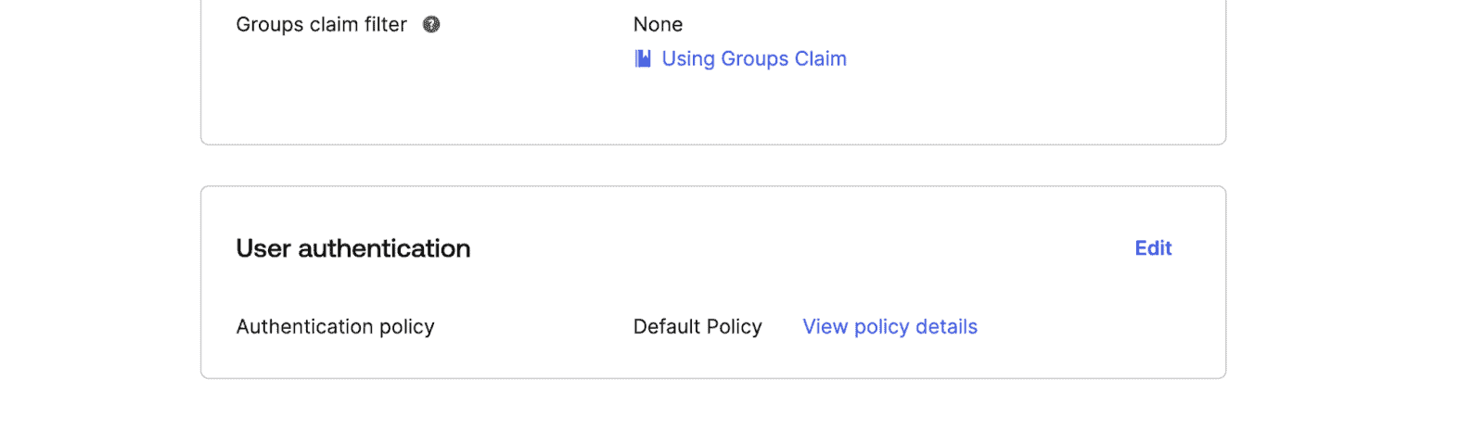Screen dimensions: 1484x442
Task: Click the book icon before Using Groups Claim
Action: pos(643,59)
